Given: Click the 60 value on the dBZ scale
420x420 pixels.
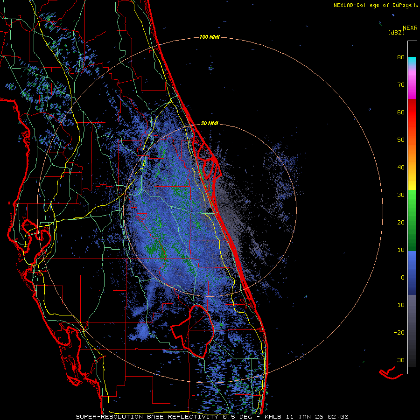Looking at the screenshot, I should tap(401, 112).
